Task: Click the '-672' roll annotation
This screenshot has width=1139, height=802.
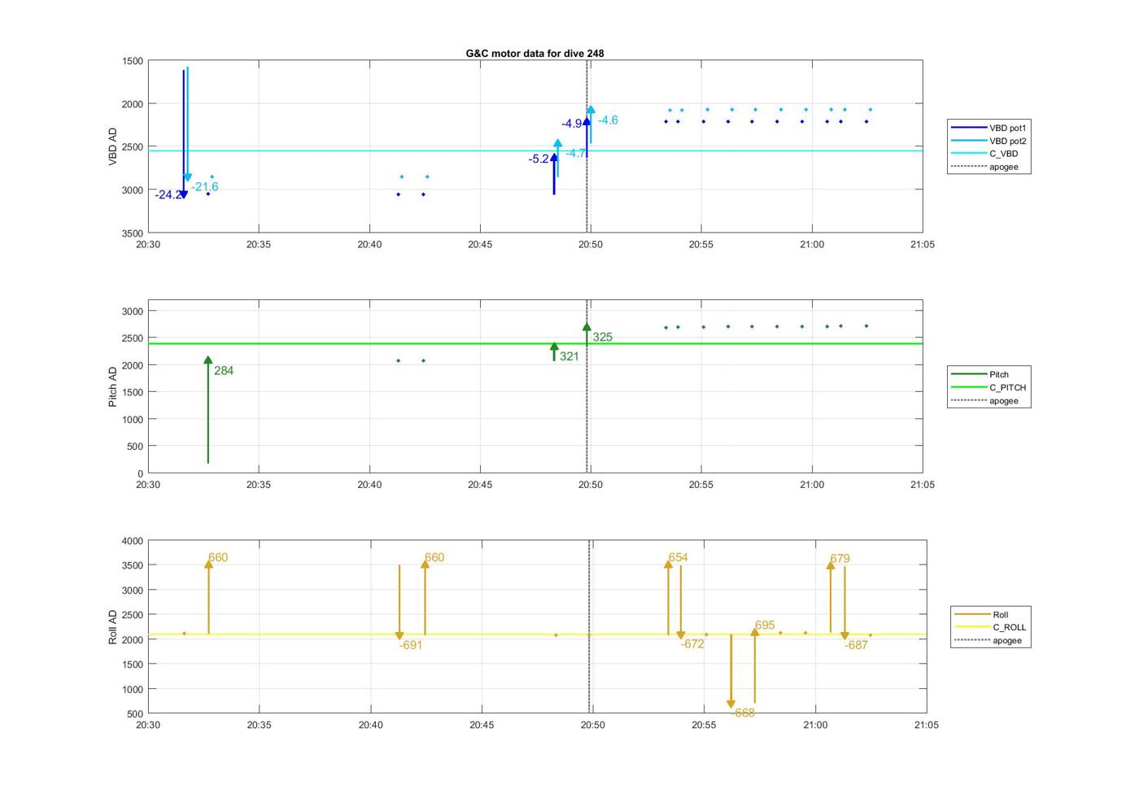Action: (x=692, y=643)
